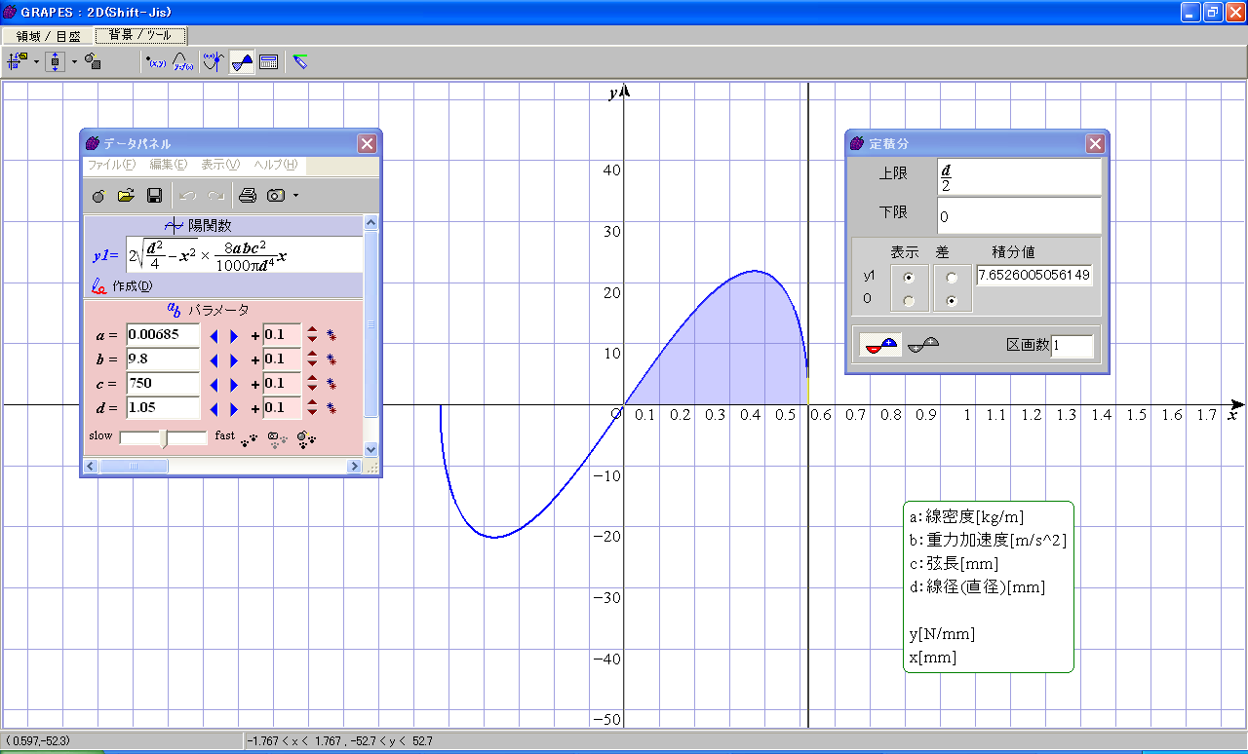The width and height of the screenshot is (1248, 754).
Task: Click the data panel scroll-up arrow
Action: [370, 223]
